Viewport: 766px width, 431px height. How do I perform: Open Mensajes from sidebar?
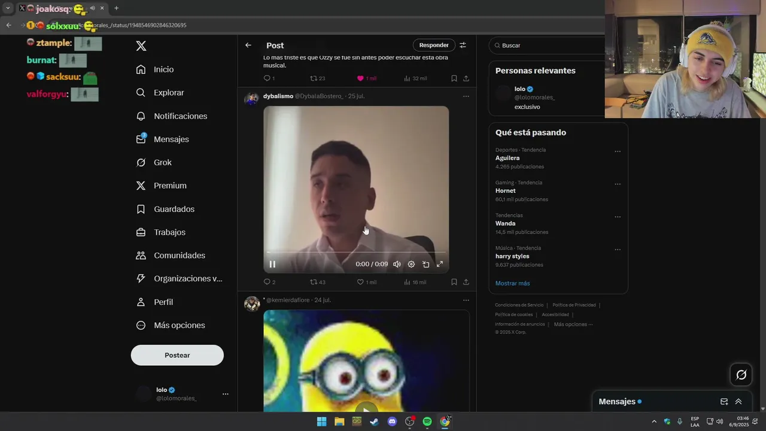pos(162,139)
